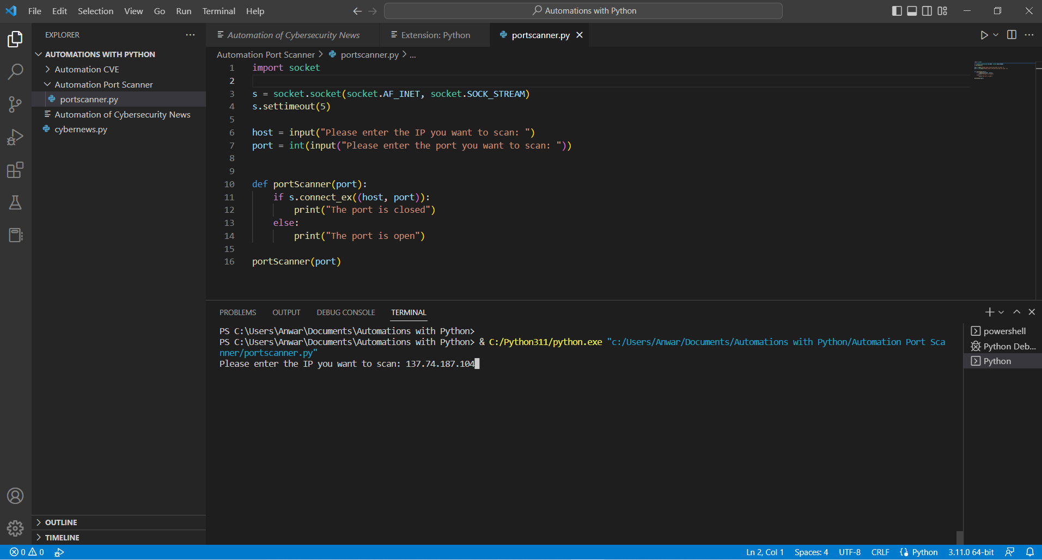Open the Search view icon
Image resolution: width=1042 pixels, height=560 pixels.
click(x=15, y=71)
